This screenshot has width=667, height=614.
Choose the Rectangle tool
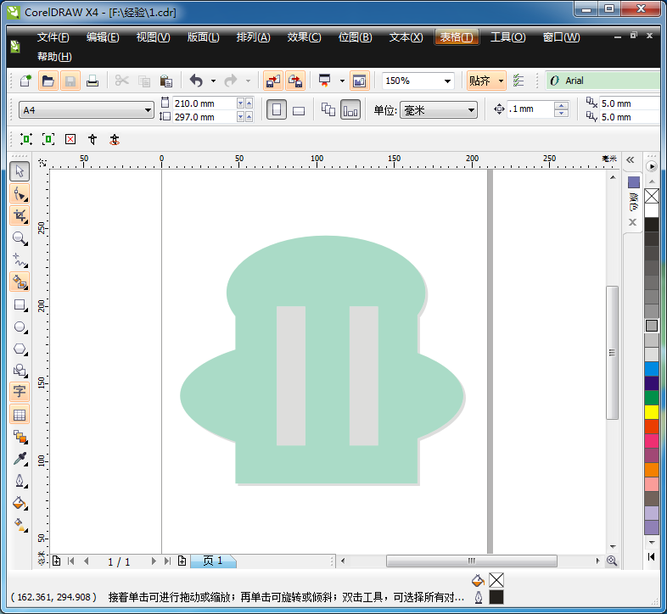[x=20, y=304]
